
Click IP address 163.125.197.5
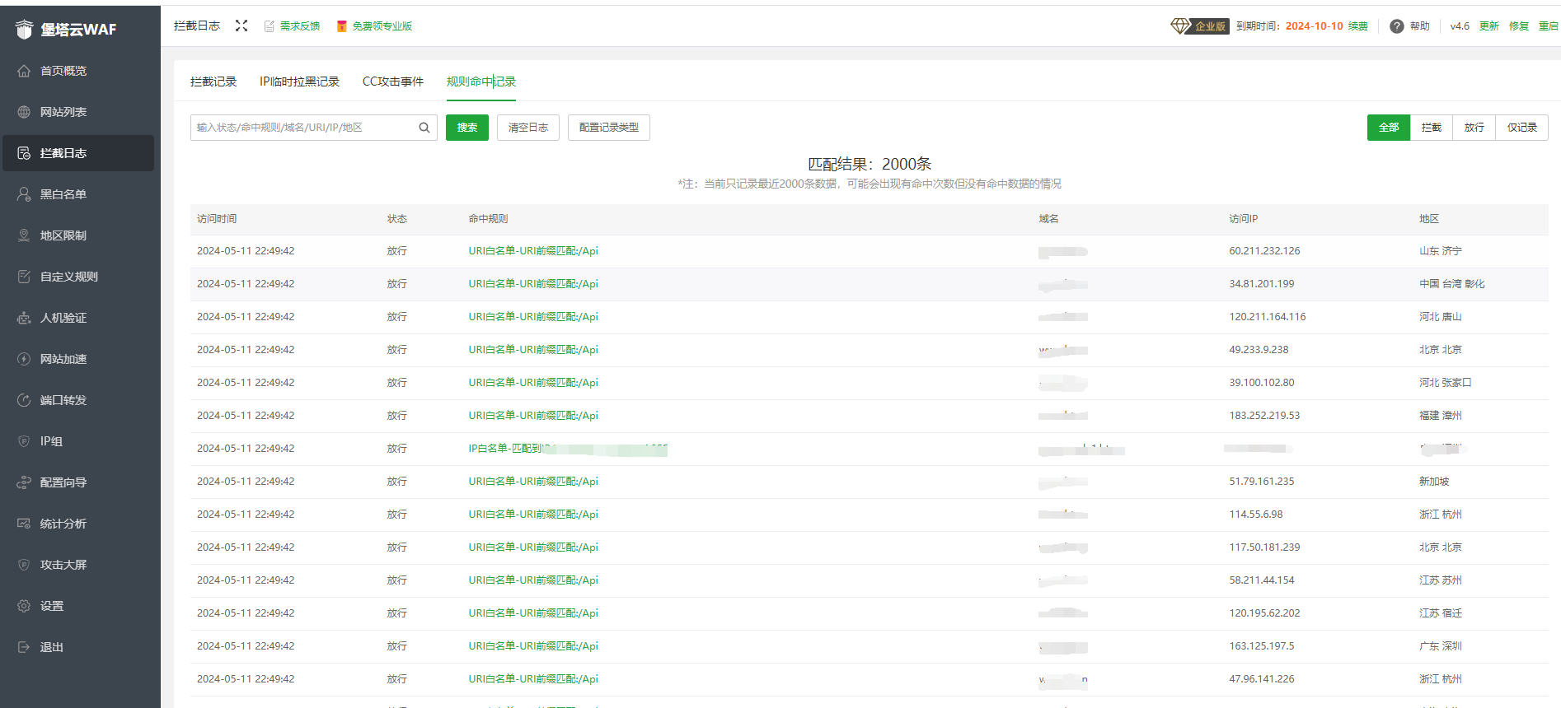tap(1262, 646)
